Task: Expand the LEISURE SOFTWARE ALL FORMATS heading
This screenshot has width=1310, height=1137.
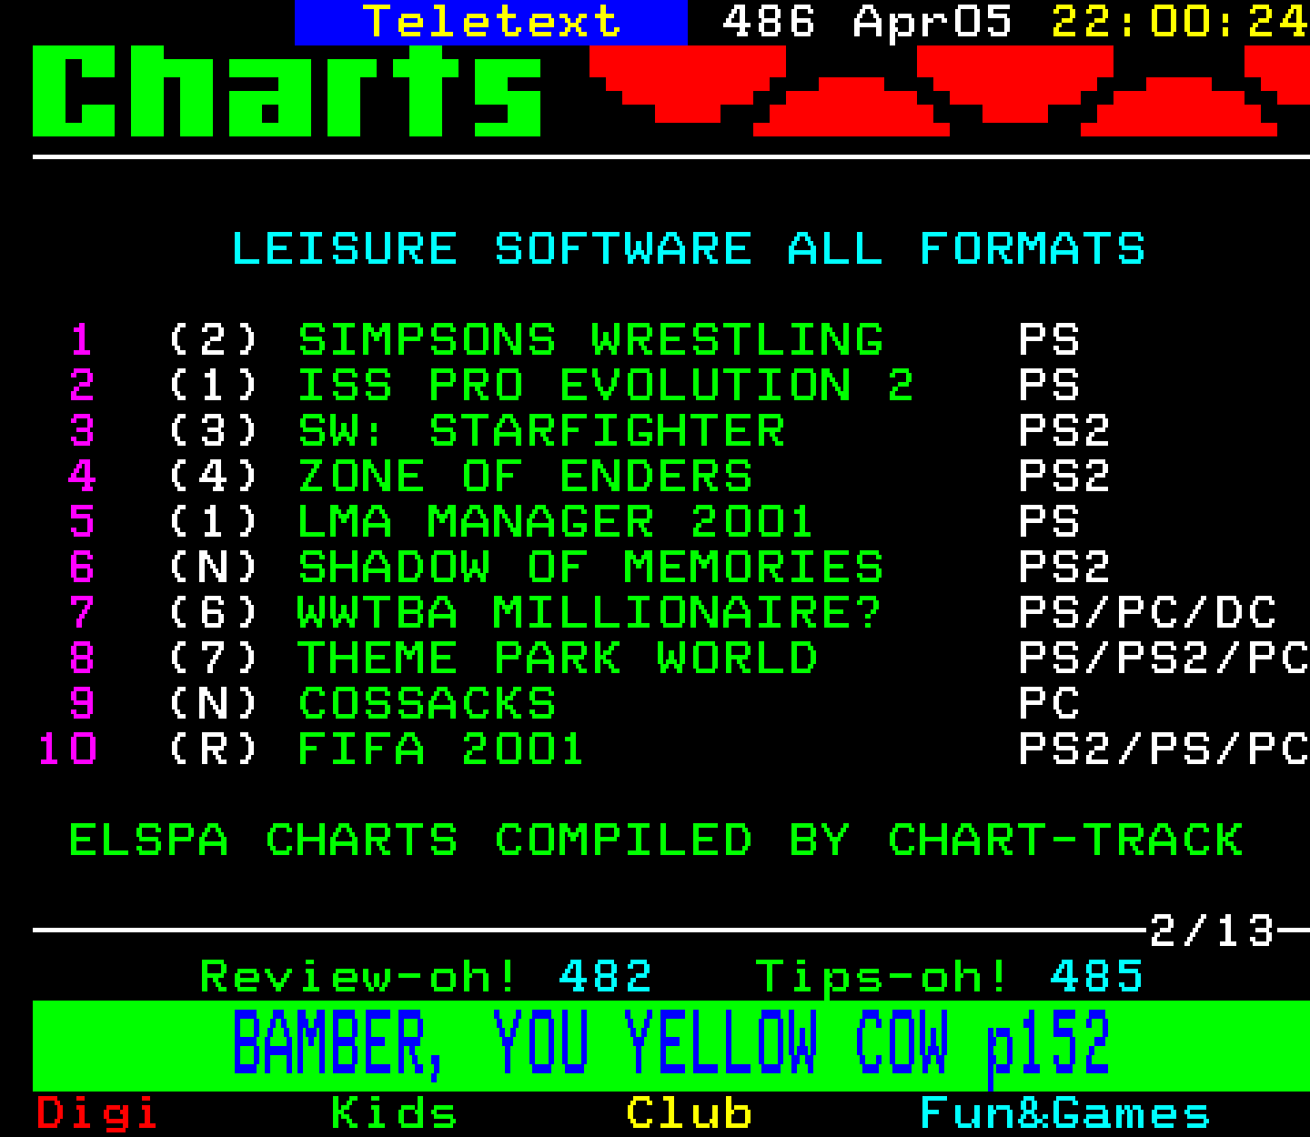Action: pyautogui.click(x=689, y=247)
